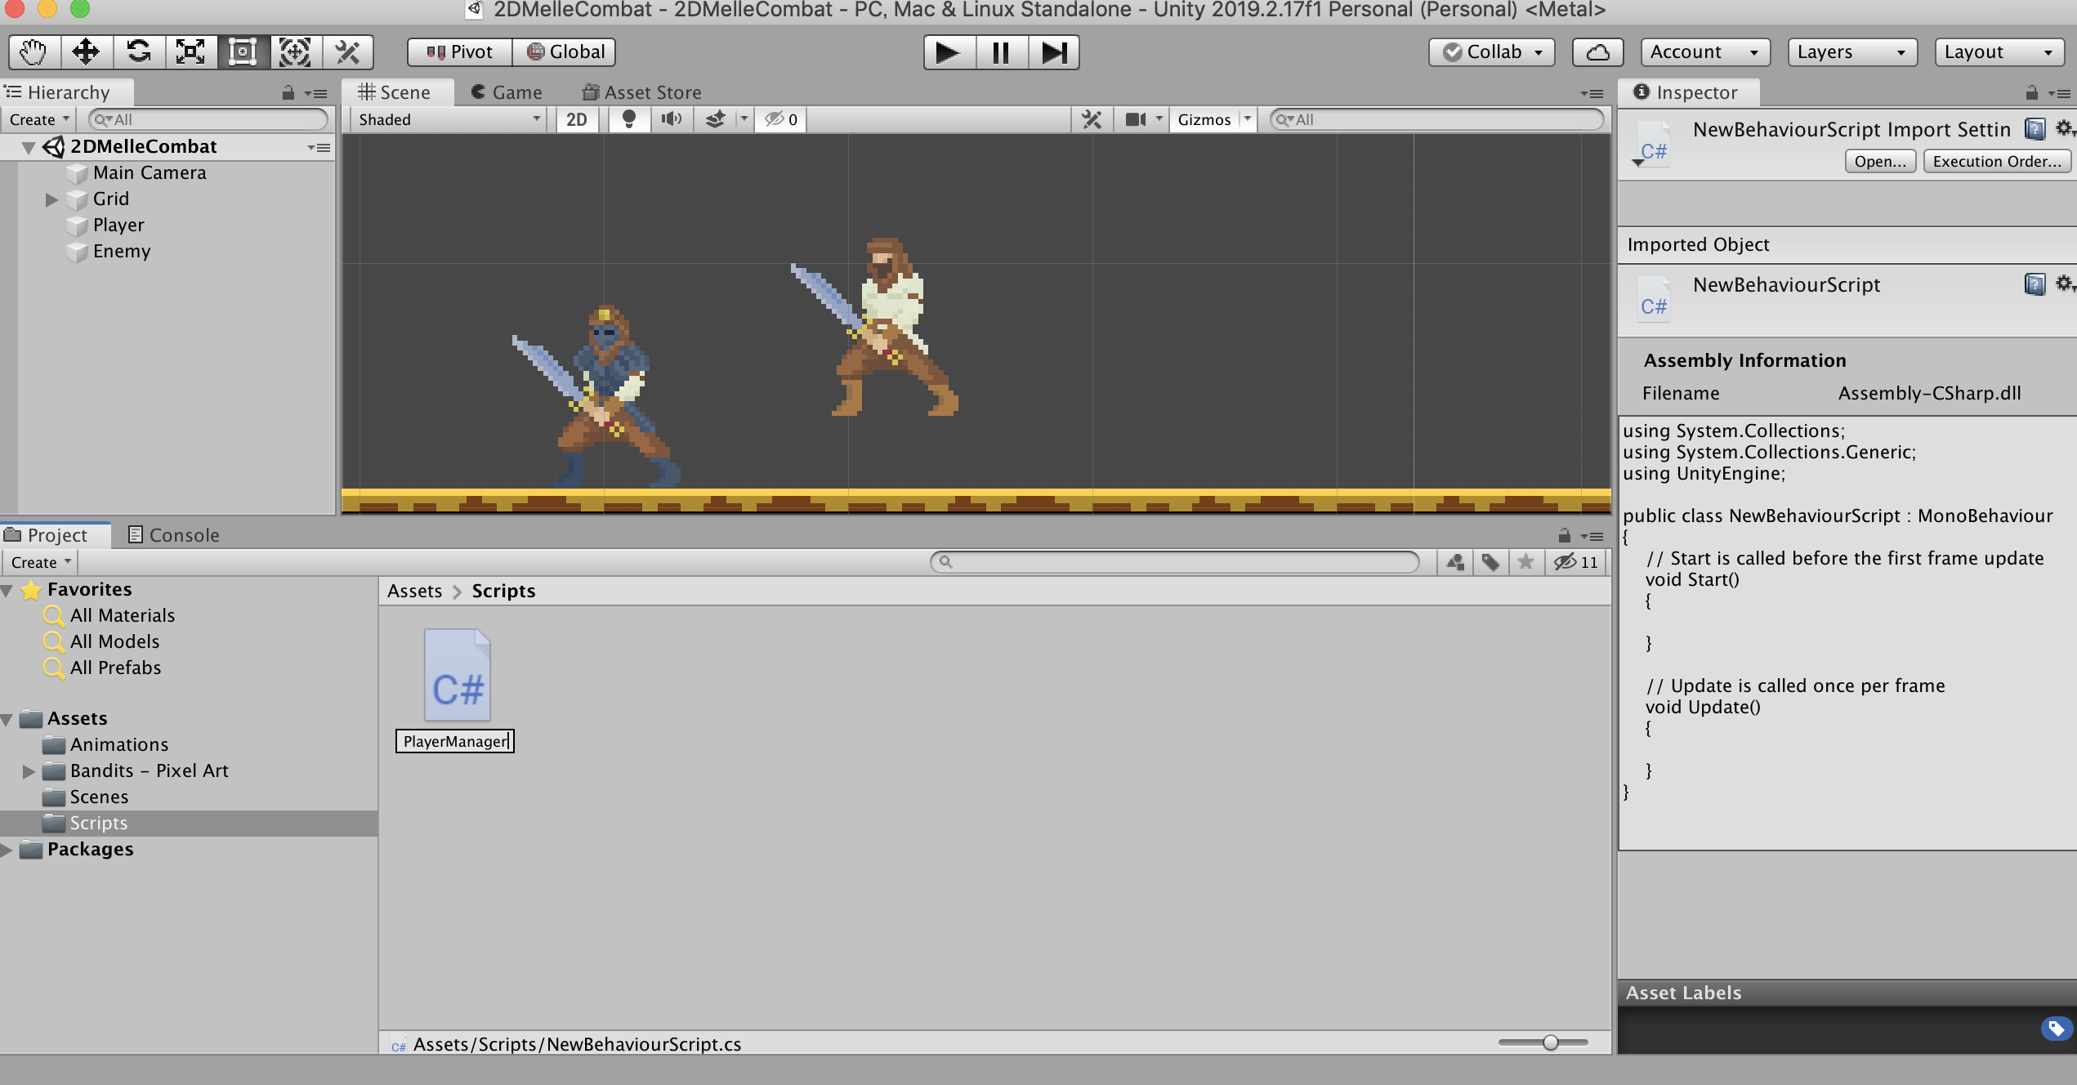Select the Scale tool
2077x1085 pixels.
point(190,52)
